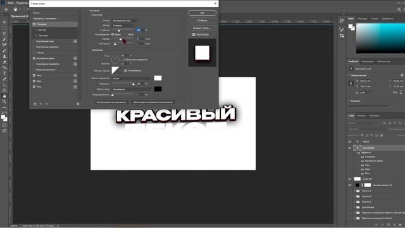Delete effect with the dialog trash icon
Viewport: 405px width, 228px height.
pyautogui.click(x=78, y=104)
